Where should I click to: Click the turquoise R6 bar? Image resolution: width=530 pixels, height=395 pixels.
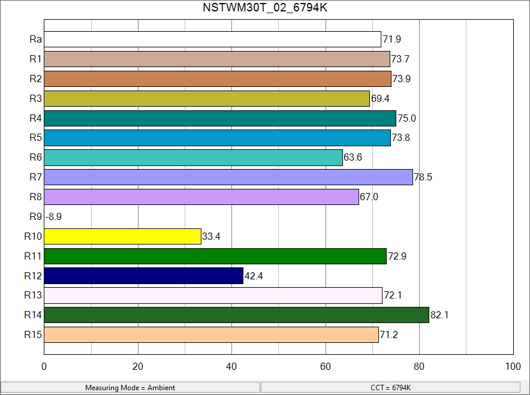point(193,158)
